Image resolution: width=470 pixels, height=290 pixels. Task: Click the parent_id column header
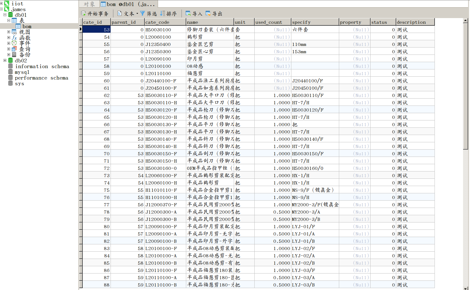coord(128,22)
